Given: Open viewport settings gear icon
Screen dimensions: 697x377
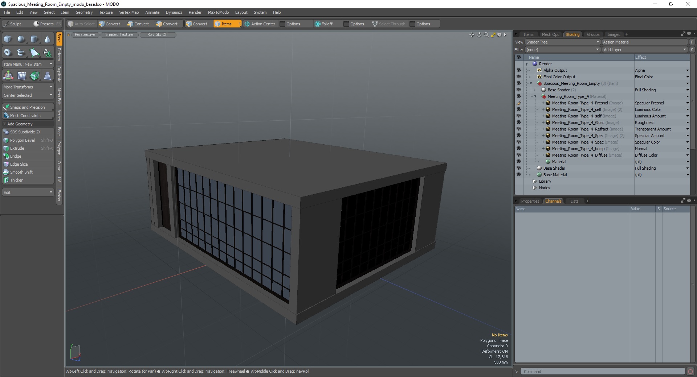Looking at the screenshot, I should coord(499,35).
